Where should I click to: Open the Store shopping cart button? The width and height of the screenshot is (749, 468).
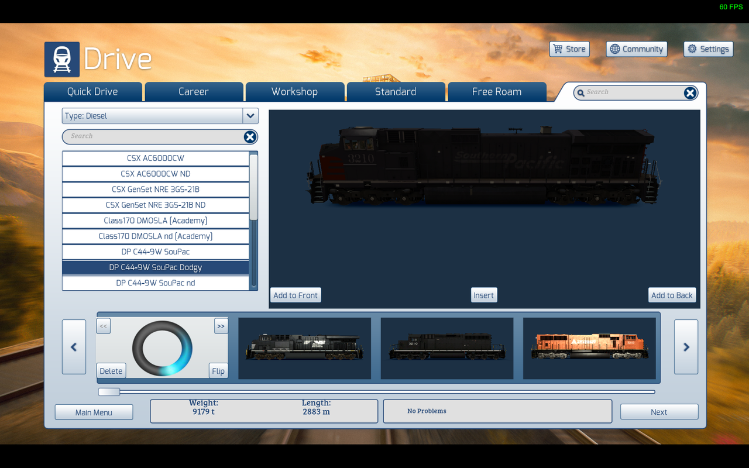click(x=569, y=49)
